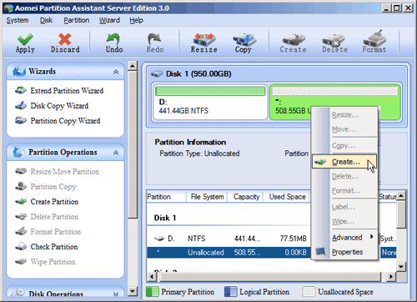Click the Unallocated Space legend swatch
417x302 pixels.
[x=309, y=292]
